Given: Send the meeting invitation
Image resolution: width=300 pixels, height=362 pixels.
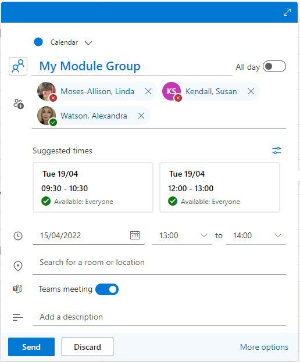Looking at the screenshot, I should click(x=31, y=347).
